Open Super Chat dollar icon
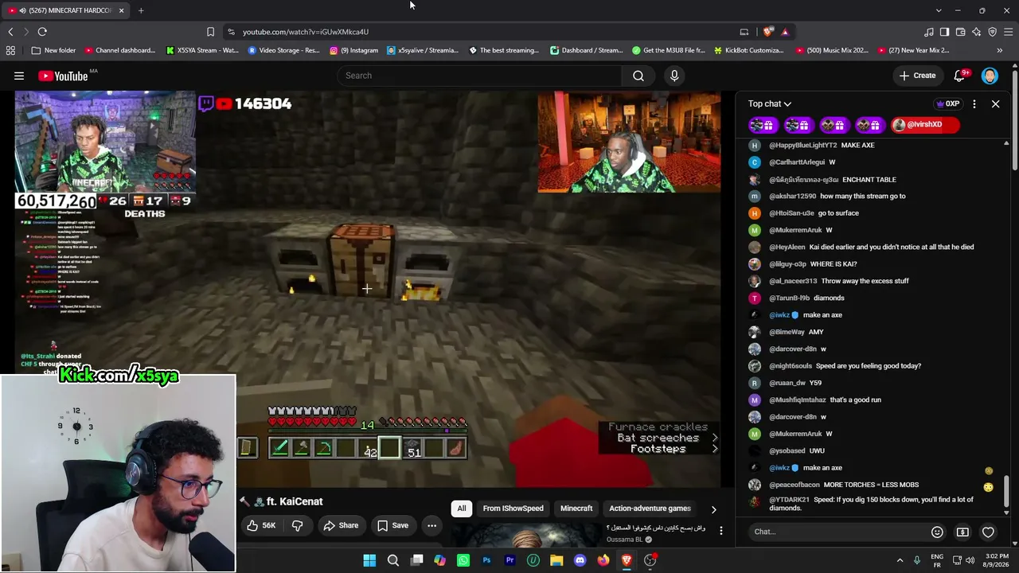 962,532
